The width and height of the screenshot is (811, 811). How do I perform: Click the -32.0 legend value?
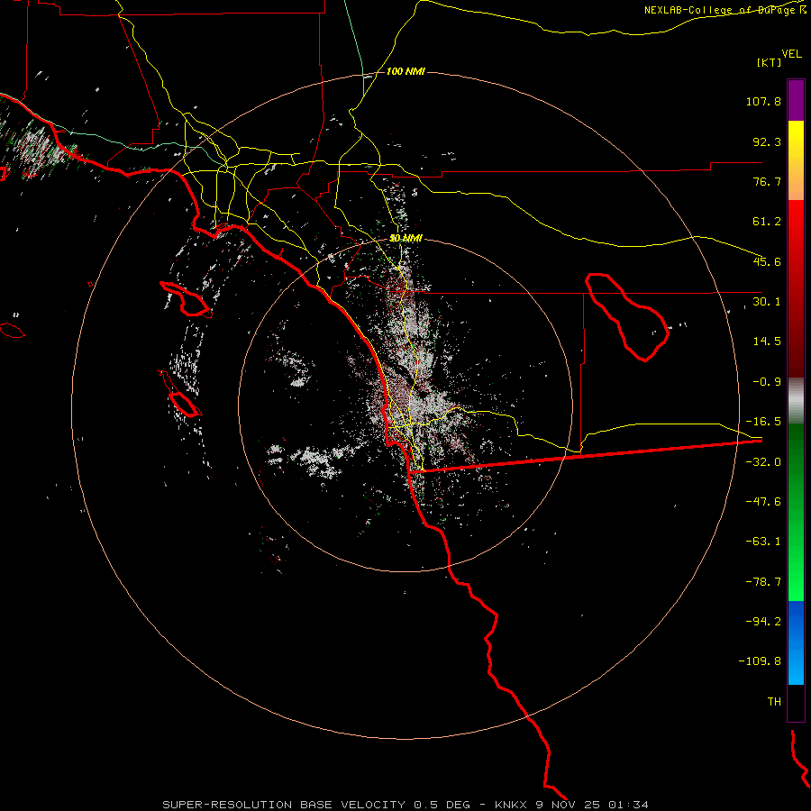tap(763, 462)
